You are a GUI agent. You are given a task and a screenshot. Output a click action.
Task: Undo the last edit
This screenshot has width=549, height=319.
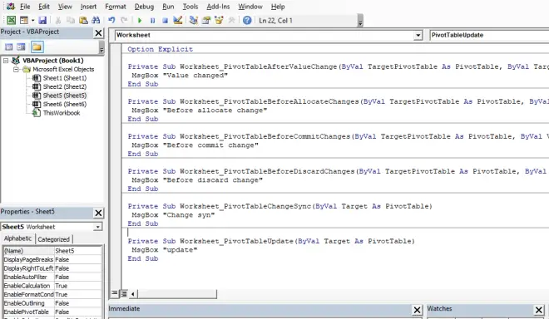coord(111,20)
